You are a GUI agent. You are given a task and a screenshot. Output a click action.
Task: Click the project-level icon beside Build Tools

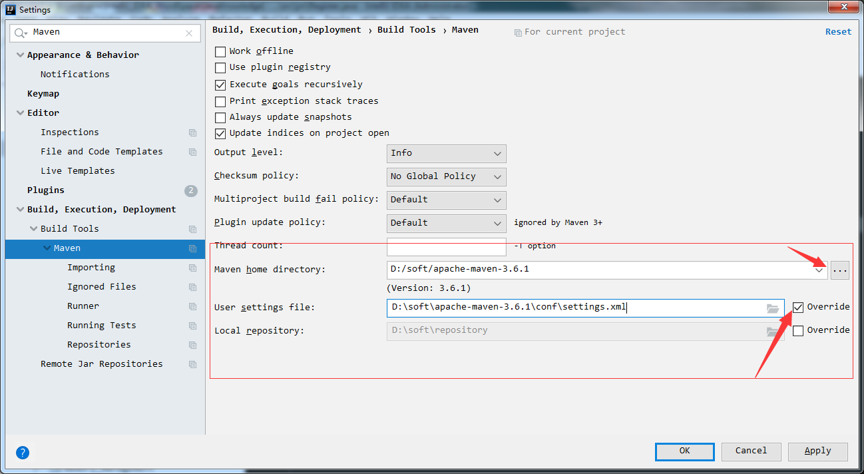(192, 229)
